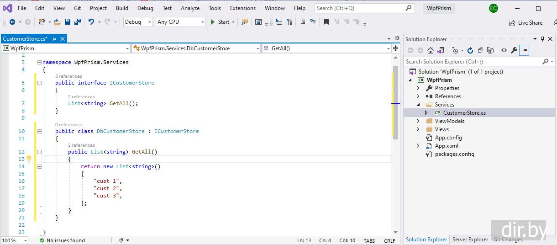Click the lightbulb quick actions icon

(x=29, y=159)
